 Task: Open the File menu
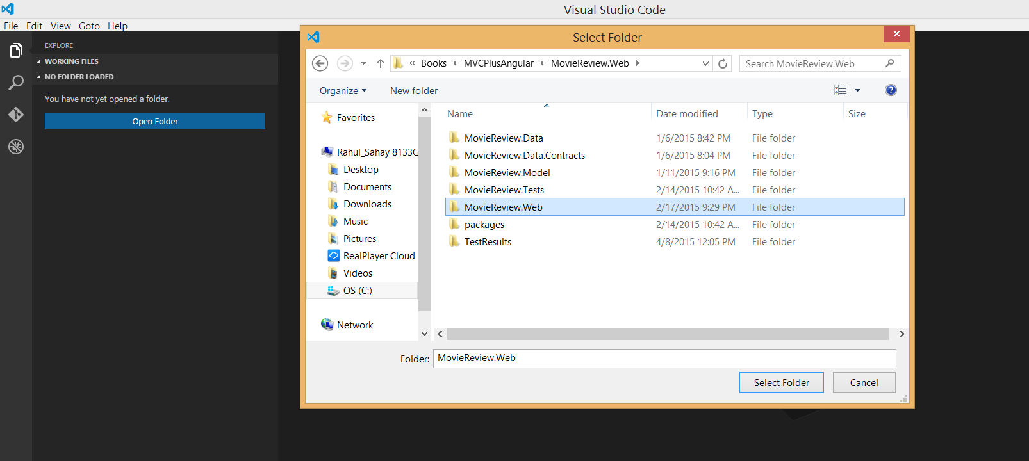[11, 26]
